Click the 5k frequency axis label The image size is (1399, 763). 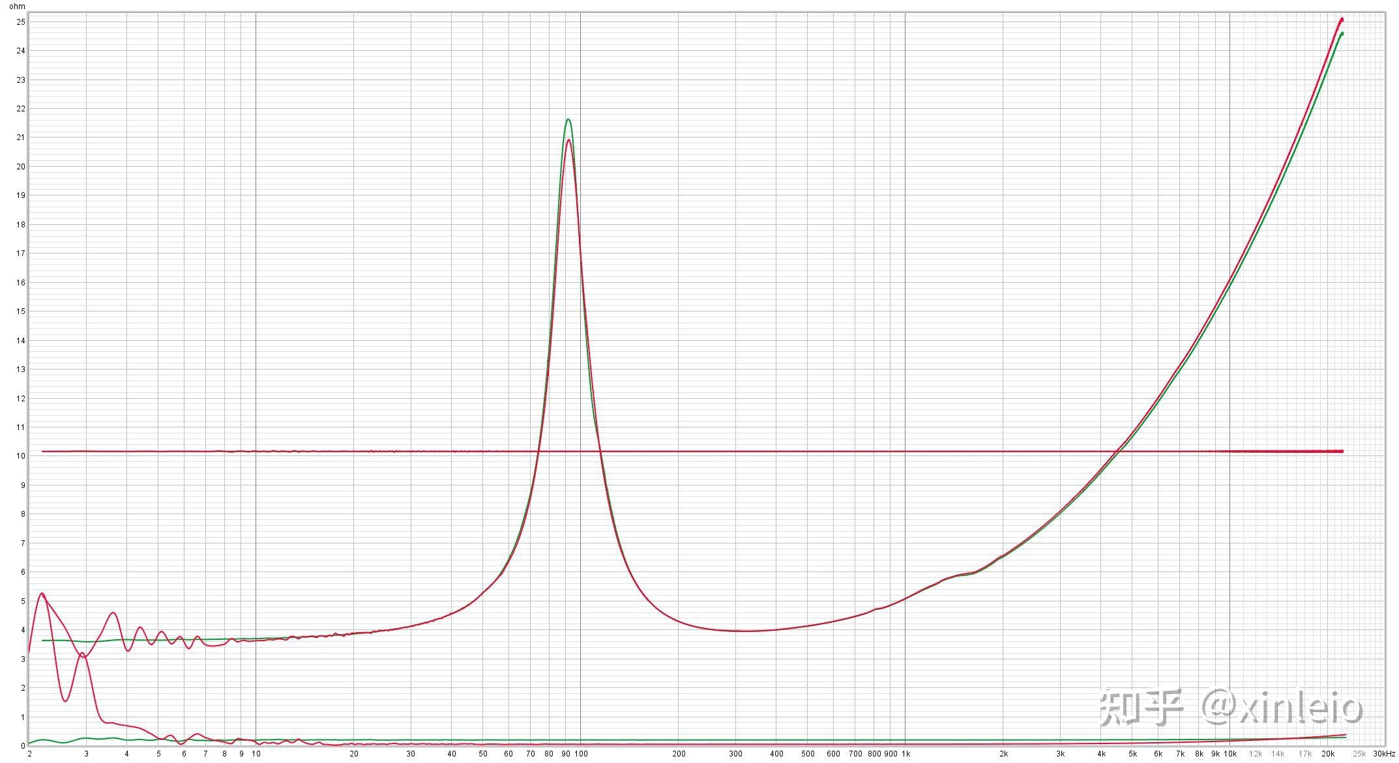point(1132,754)
